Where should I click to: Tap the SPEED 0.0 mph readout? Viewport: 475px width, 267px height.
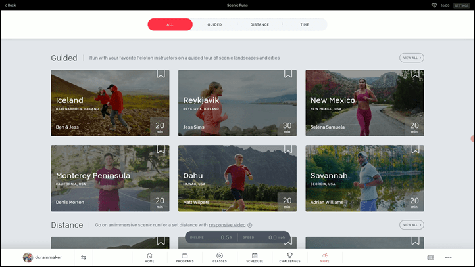[264, 237]
